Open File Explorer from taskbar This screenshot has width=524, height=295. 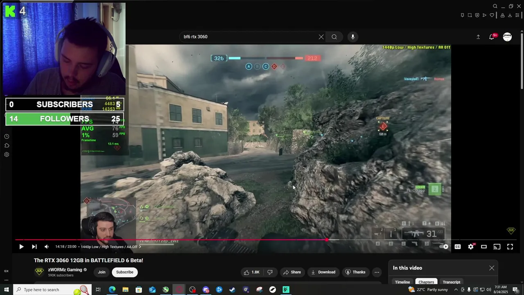(125, 290)
